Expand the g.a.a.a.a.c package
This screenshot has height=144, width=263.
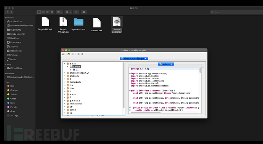(64, 101)
